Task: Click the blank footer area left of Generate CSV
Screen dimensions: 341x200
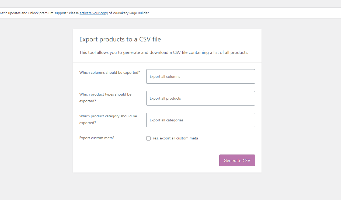Action: (x=145, y=160)
